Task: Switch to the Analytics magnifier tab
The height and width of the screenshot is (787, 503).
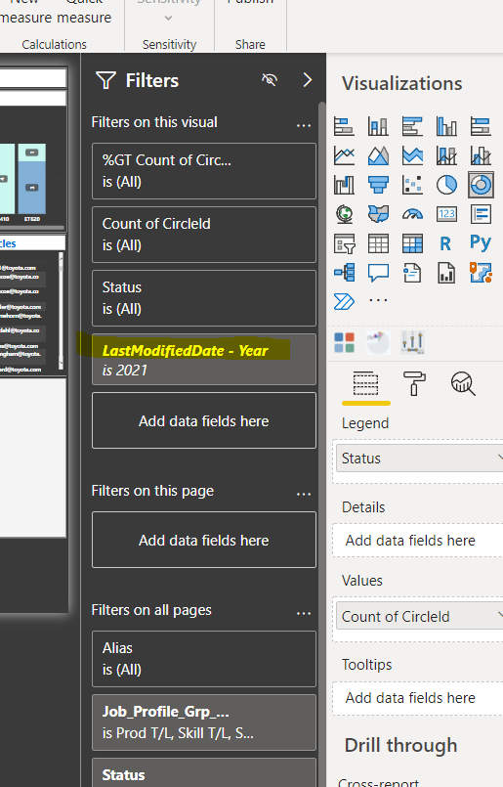Action: click(x=463, y=384)
